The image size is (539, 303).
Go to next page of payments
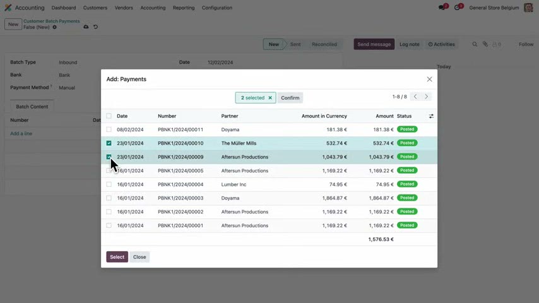pos(426,97)
